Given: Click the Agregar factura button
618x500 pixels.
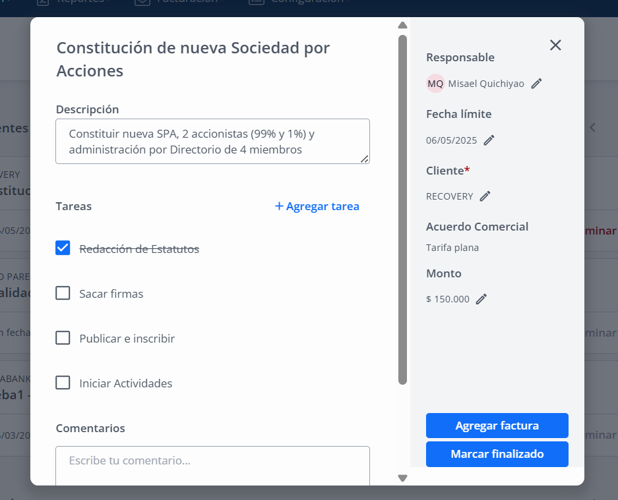Looking at the screenshot, I should (497, 426).
